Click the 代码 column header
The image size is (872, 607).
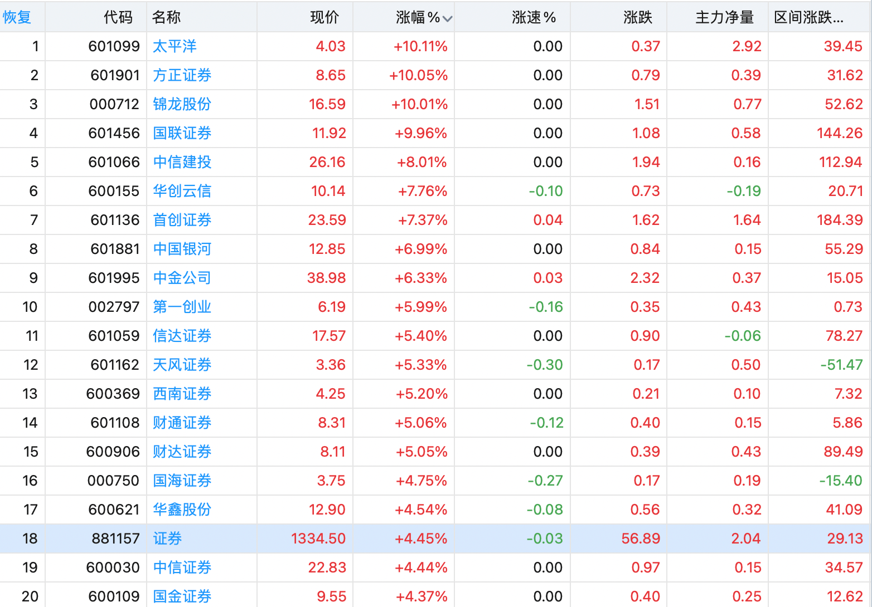click(x=118, y=17)
